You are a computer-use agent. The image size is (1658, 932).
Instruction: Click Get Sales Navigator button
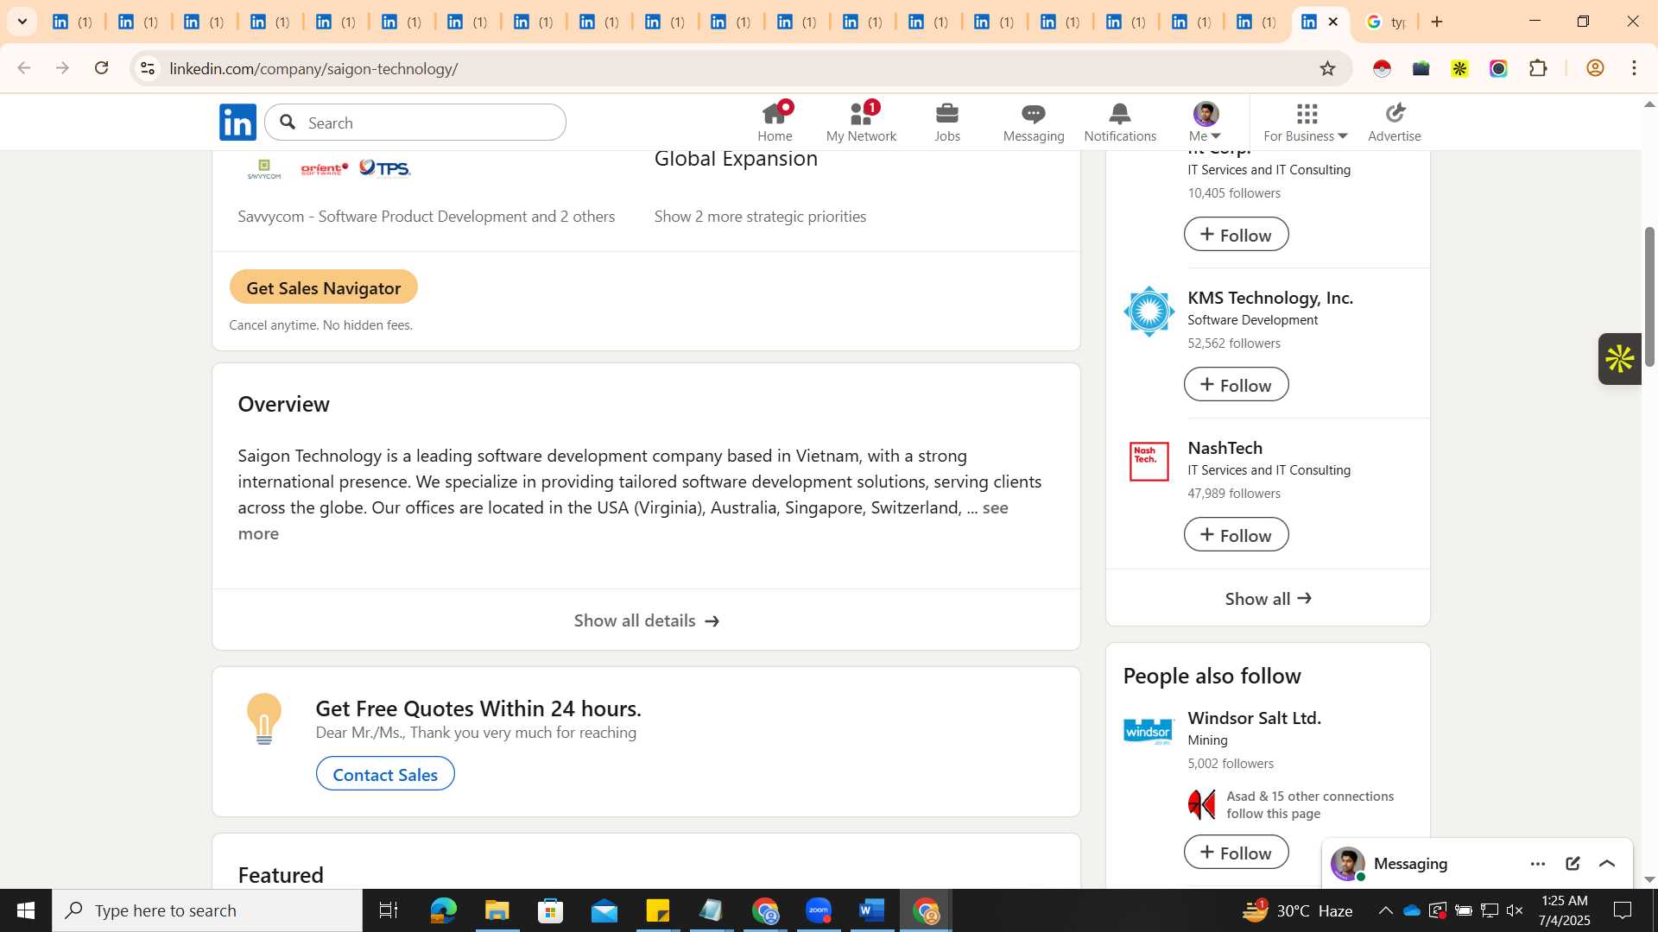coord(323,287)
